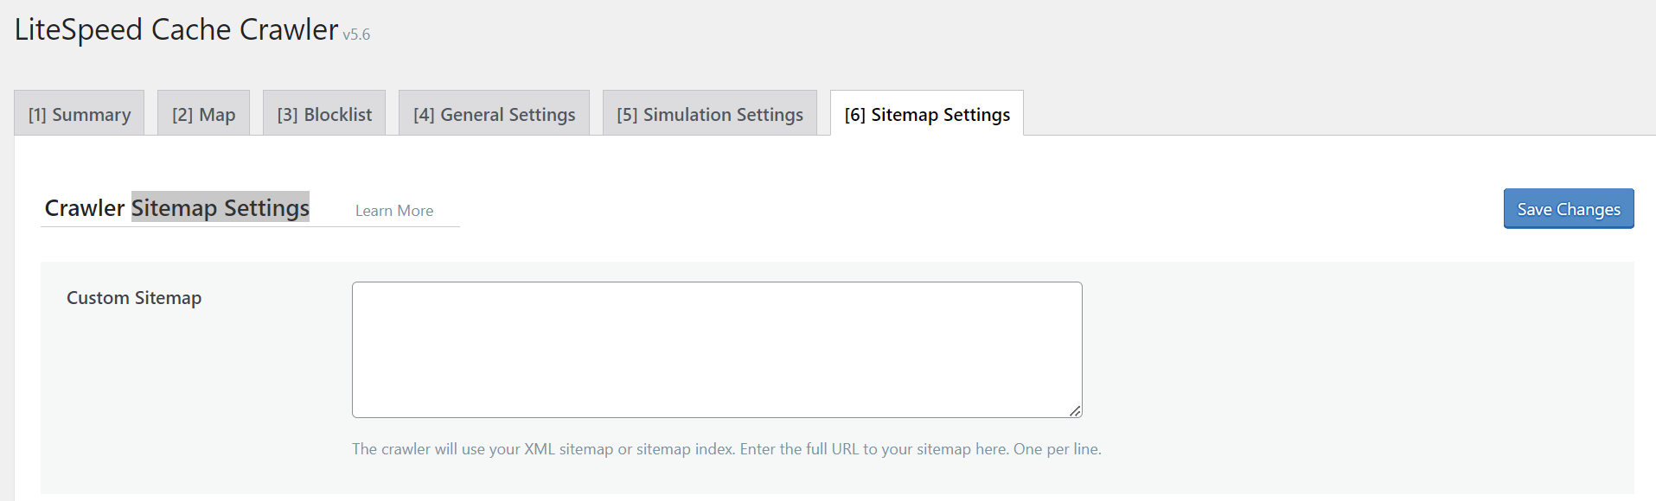The image size is (1656, 501).
Task: Go to the [3] Blocklist tab
Action: click(324, 114)
